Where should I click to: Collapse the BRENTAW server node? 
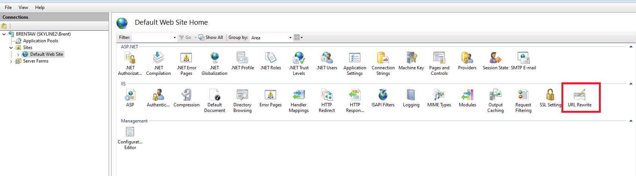[4, 34]
